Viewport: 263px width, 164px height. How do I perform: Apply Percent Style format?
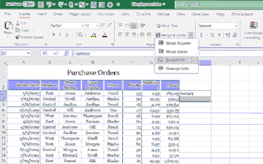pos(212,35)
